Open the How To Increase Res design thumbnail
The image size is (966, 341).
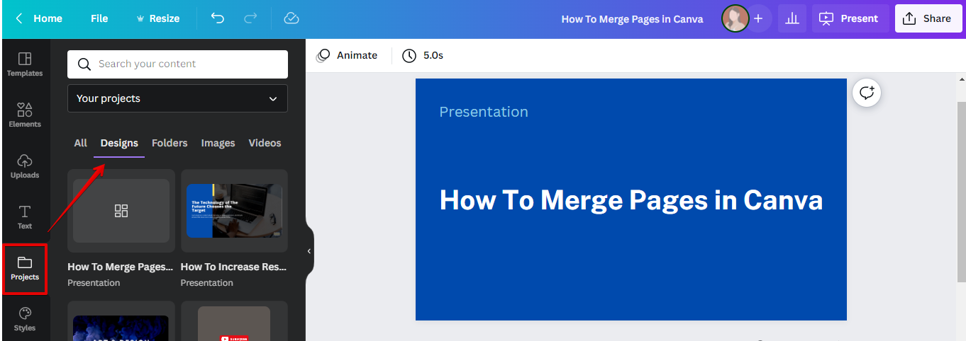click(234, 211)
